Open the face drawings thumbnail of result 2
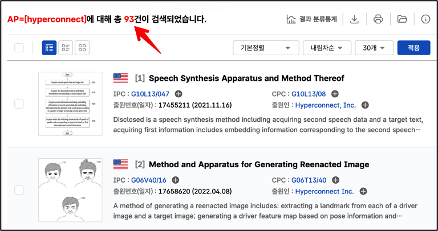 pos(70,190)
